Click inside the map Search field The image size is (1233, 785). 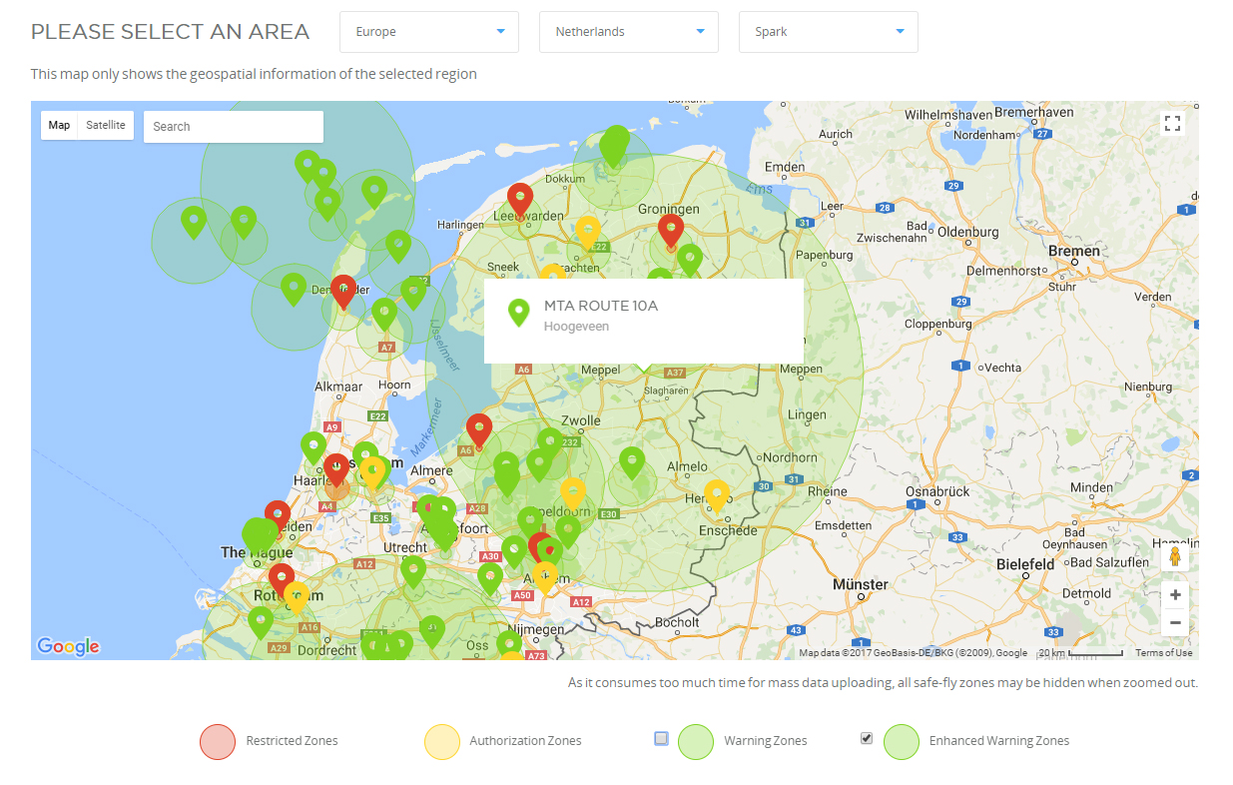[x=233, y=127]
